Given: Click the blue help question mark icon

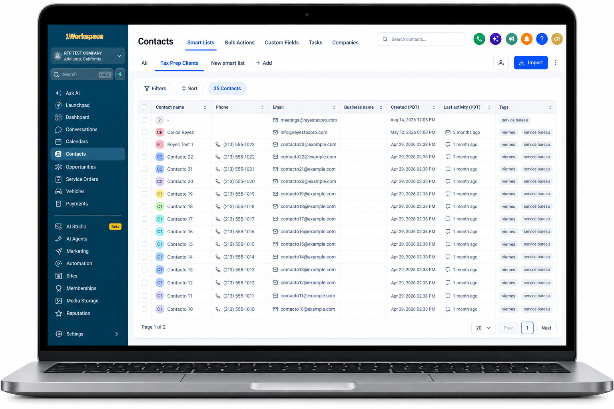Looking at the screenshot, I should click(542, 39).
